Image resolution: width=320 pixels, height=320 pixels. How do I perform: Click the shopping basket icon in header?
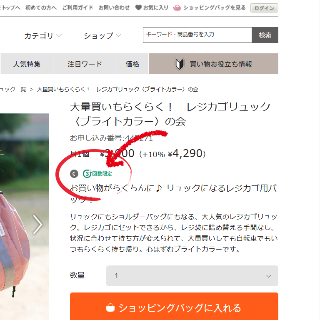coord(177,8)
